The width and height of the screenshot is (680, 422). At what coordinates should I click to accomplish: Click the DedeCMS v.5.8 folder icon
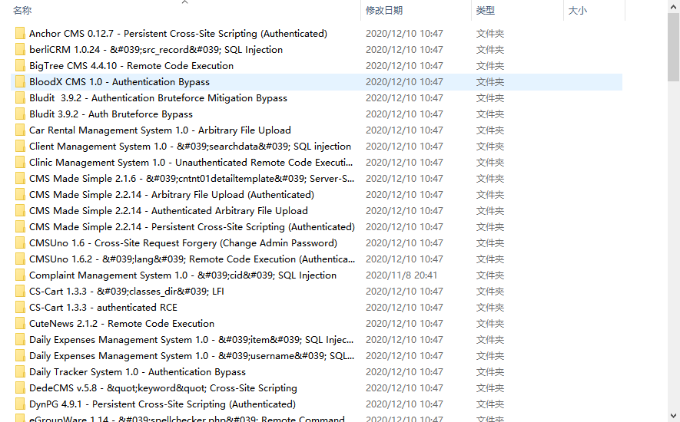tap(20, 387)
